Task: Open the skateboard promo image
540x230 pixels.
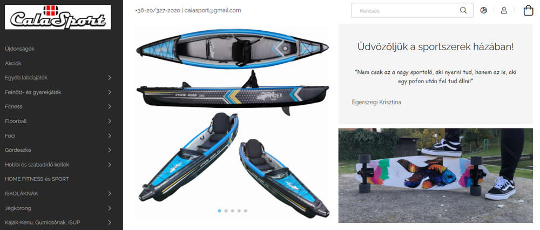Action: click(x=436, y=175)
